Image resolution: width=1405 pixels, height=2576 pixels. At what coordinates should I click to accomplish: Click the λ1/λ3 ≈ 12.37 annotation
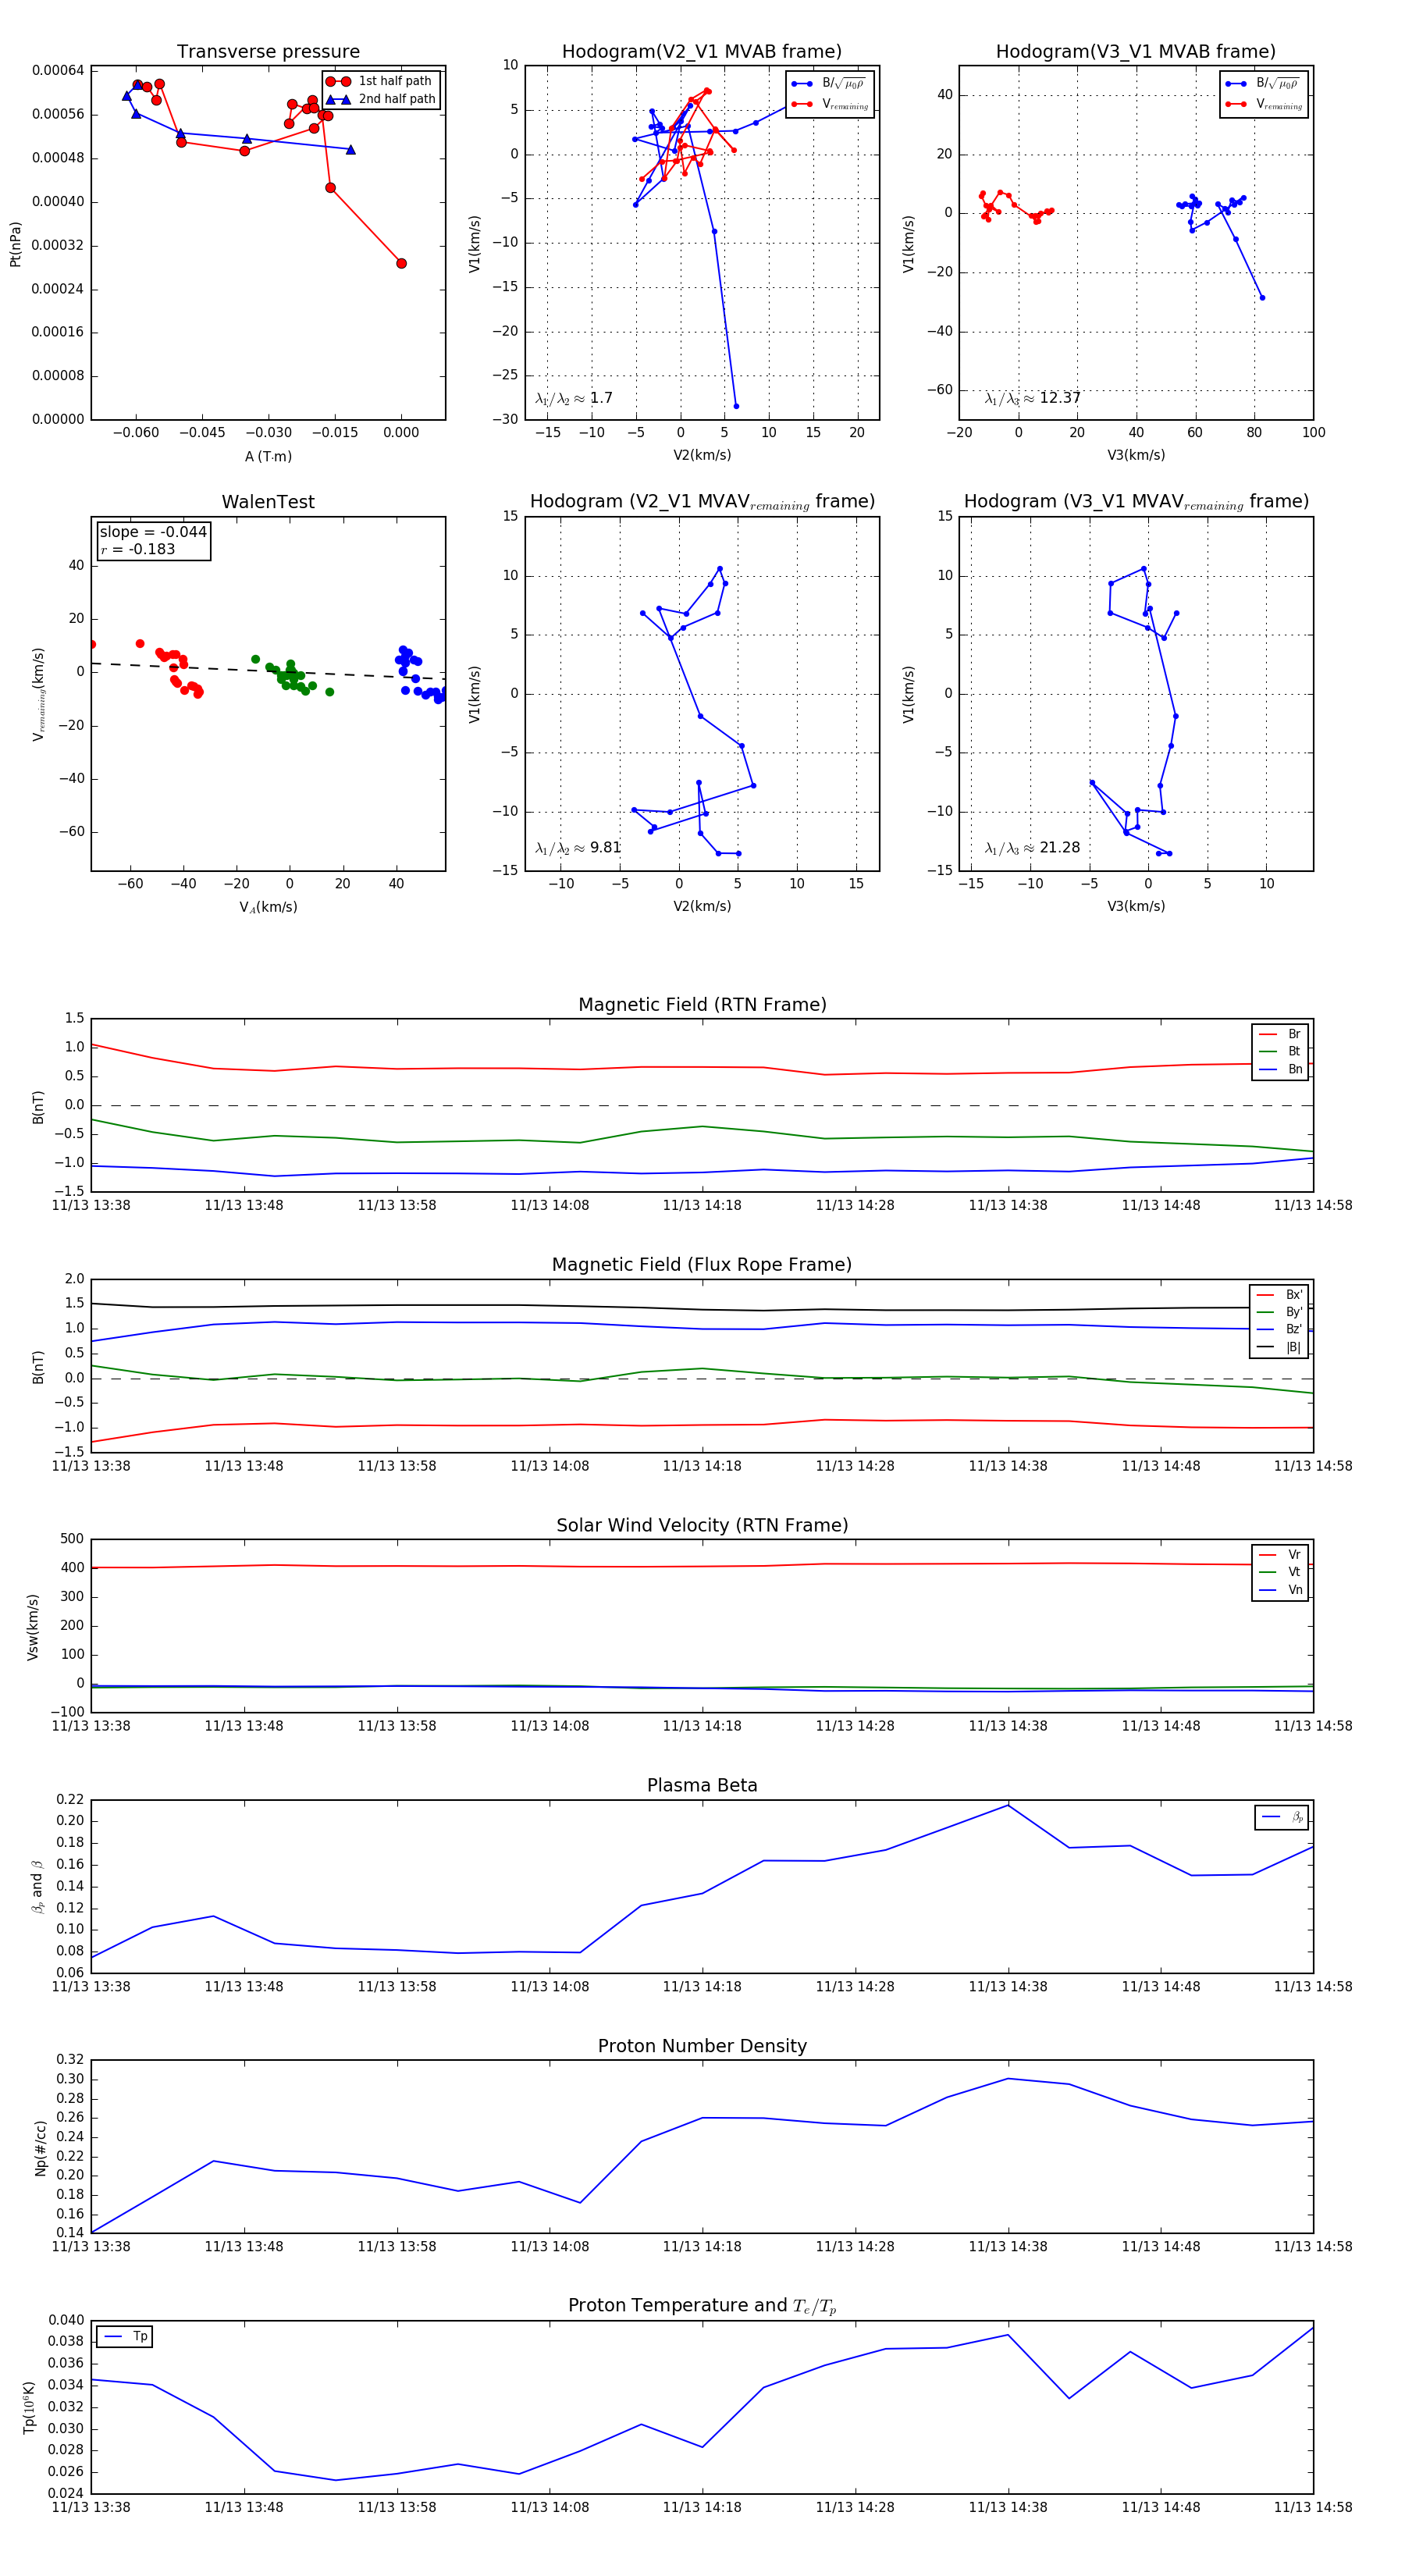[x=1033, y=398]
